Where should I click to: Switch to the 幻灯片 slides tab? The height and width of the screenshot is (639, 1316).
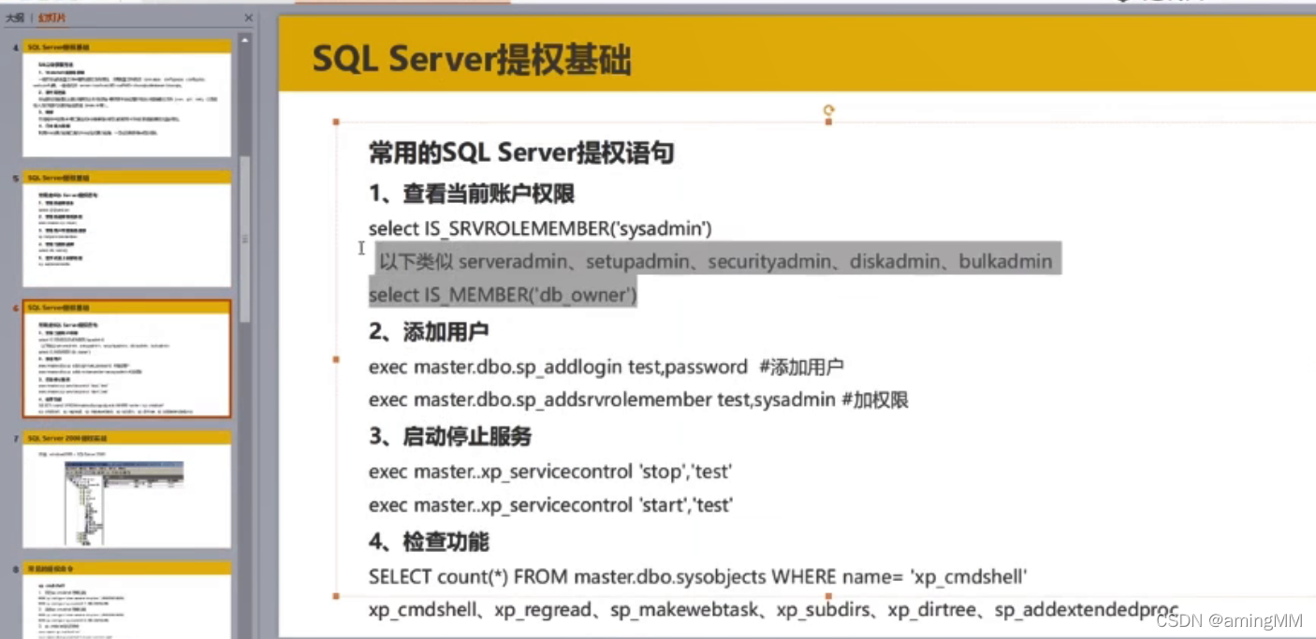[51, 18]
